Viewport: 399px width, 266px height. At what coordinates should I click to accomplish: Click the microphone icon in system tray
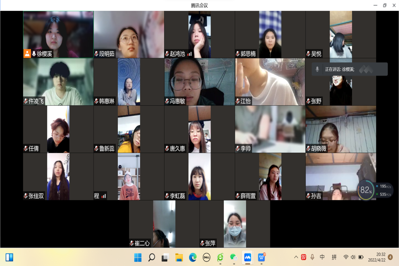(x=312, y=257)
